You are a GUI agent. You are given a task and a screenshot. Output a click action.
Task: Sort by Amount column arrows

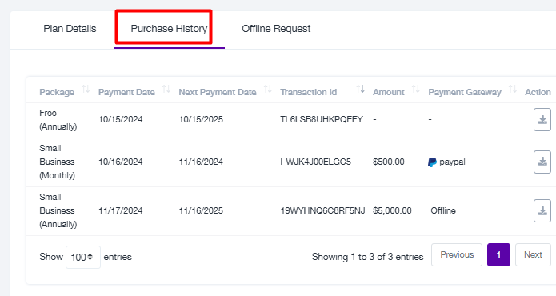pyautogui.click(x=415, y=89)
